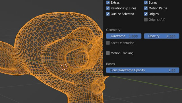This screenshot has width=182, height=103.
Task: Uncheck the Bones overlay checkbox
Action: coord(146,3)
